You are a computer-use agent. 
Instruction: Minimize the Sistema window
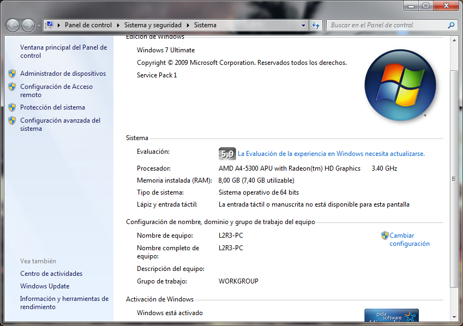point(411,5)
